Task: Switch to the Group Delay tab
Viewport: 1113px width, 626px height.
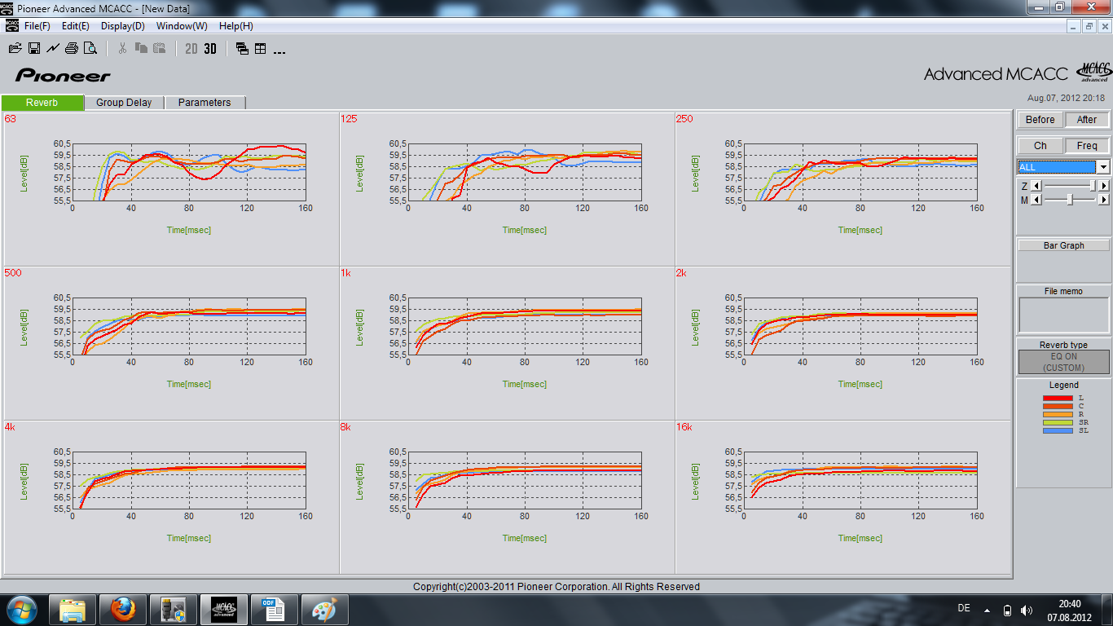Action: 124,103
